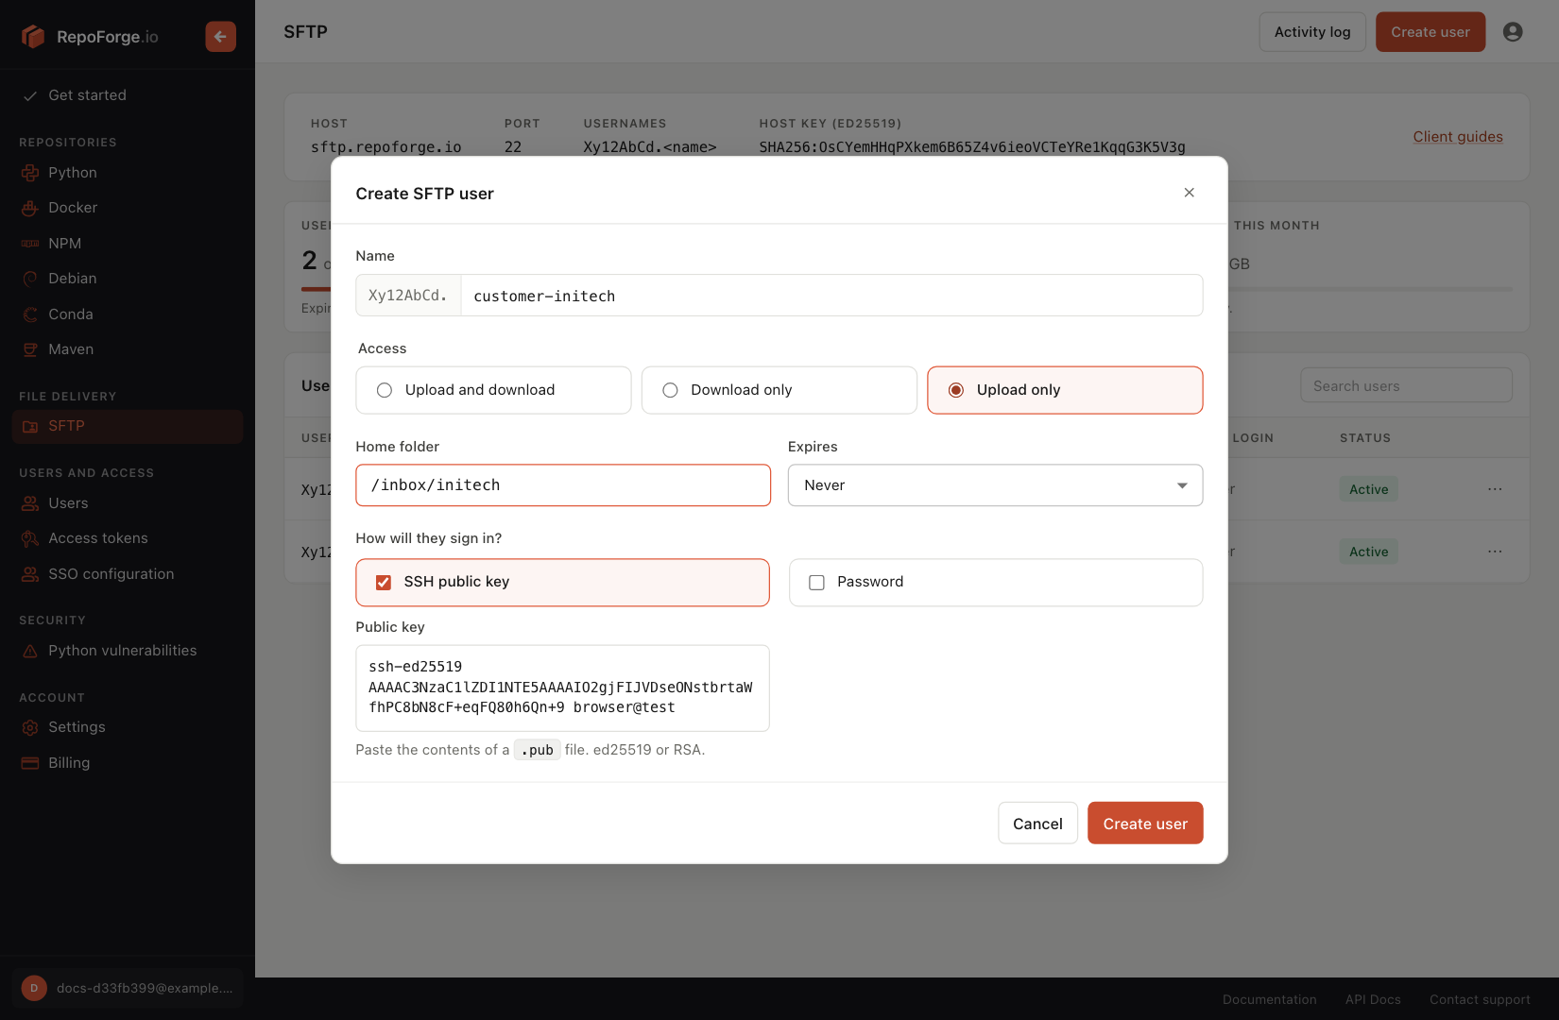Viewport: 1559px width, 1020px height.
Task: Click Create user in the dialog
Action: coord(1145,824)
